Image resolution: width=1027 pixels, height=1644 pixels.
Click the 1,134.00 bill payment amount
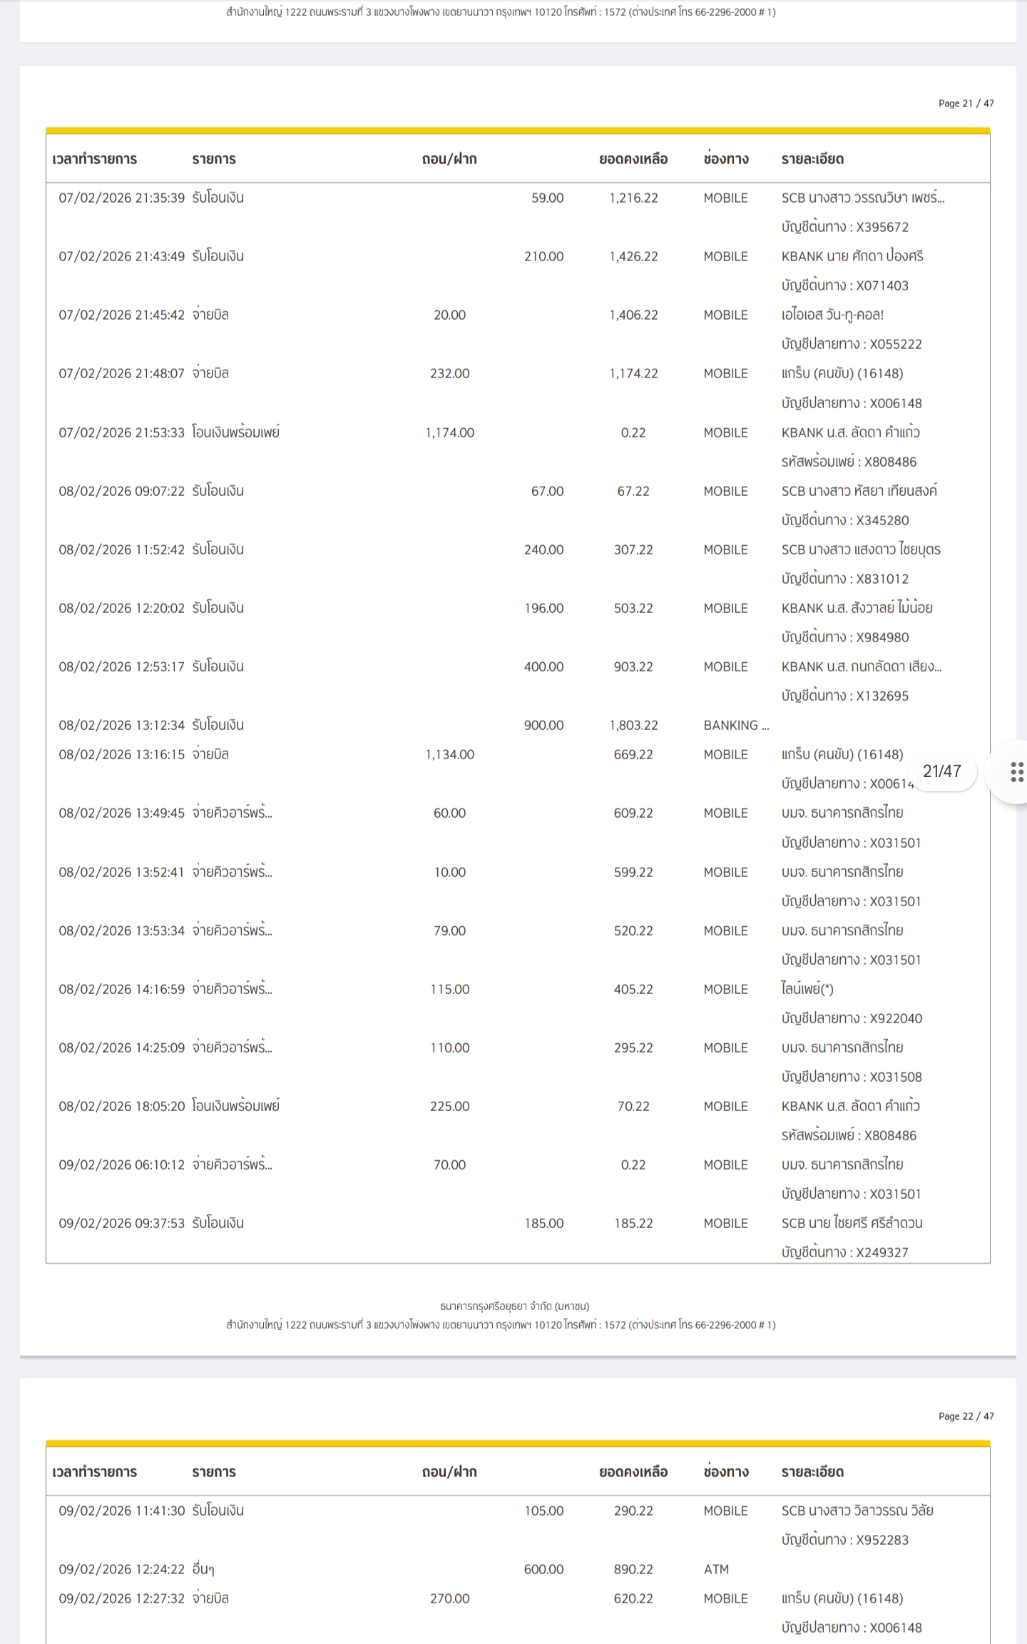(449, 754)
